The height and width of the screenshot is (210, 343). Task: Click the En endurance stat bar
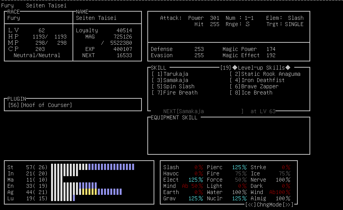tap(74, 186)
